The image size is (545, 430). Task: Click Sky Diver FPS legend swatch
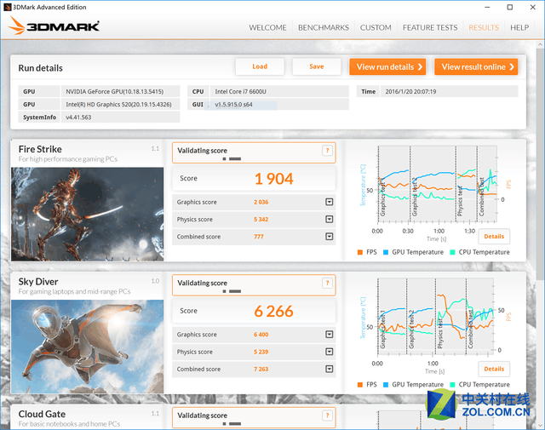(x=359, y=385)
